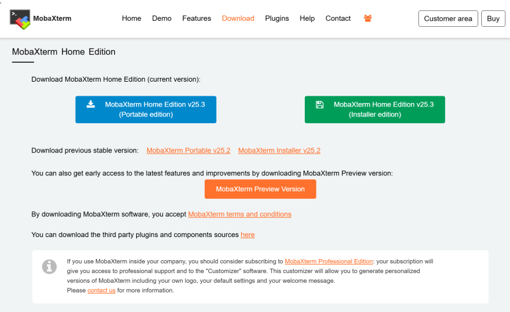Open the Help menu item
510x312 pixels.
(x=307, y=18)
